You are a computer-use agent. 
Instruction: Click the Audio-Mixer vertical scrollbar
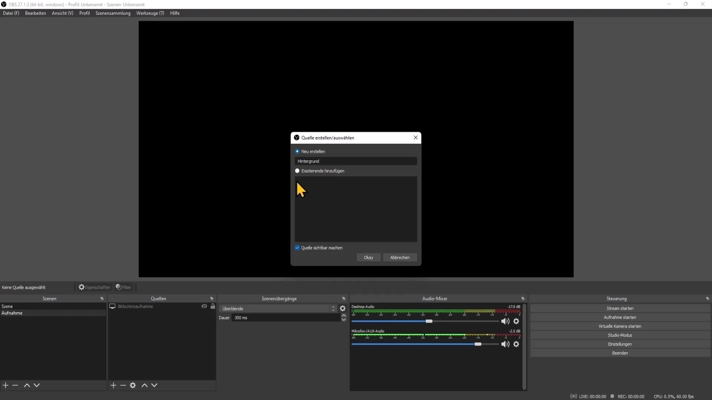click(x=524, y=347)
